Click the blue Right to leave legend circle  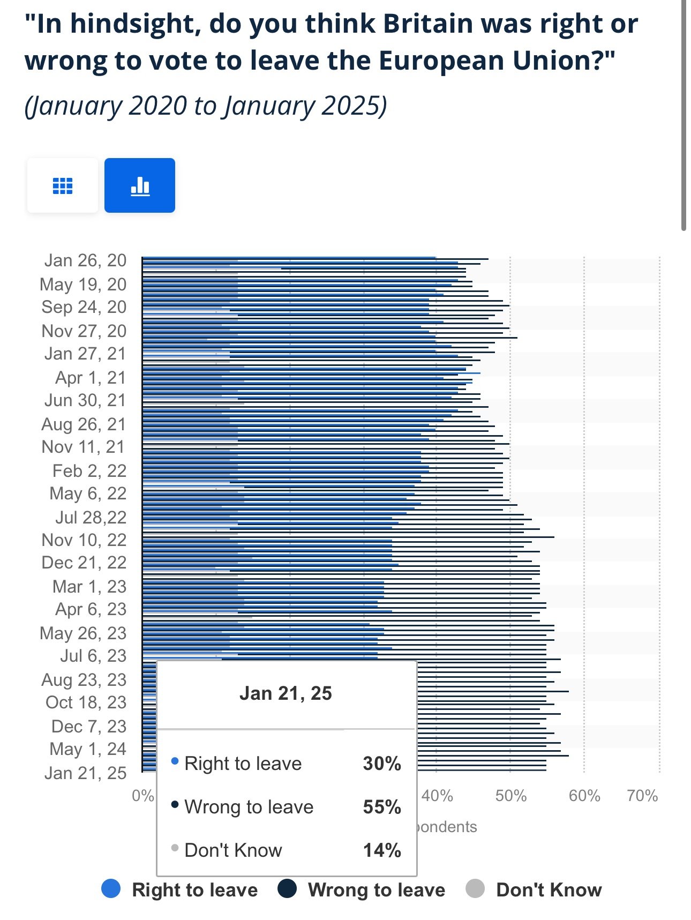pyautogui.click(x=111, y=889)
